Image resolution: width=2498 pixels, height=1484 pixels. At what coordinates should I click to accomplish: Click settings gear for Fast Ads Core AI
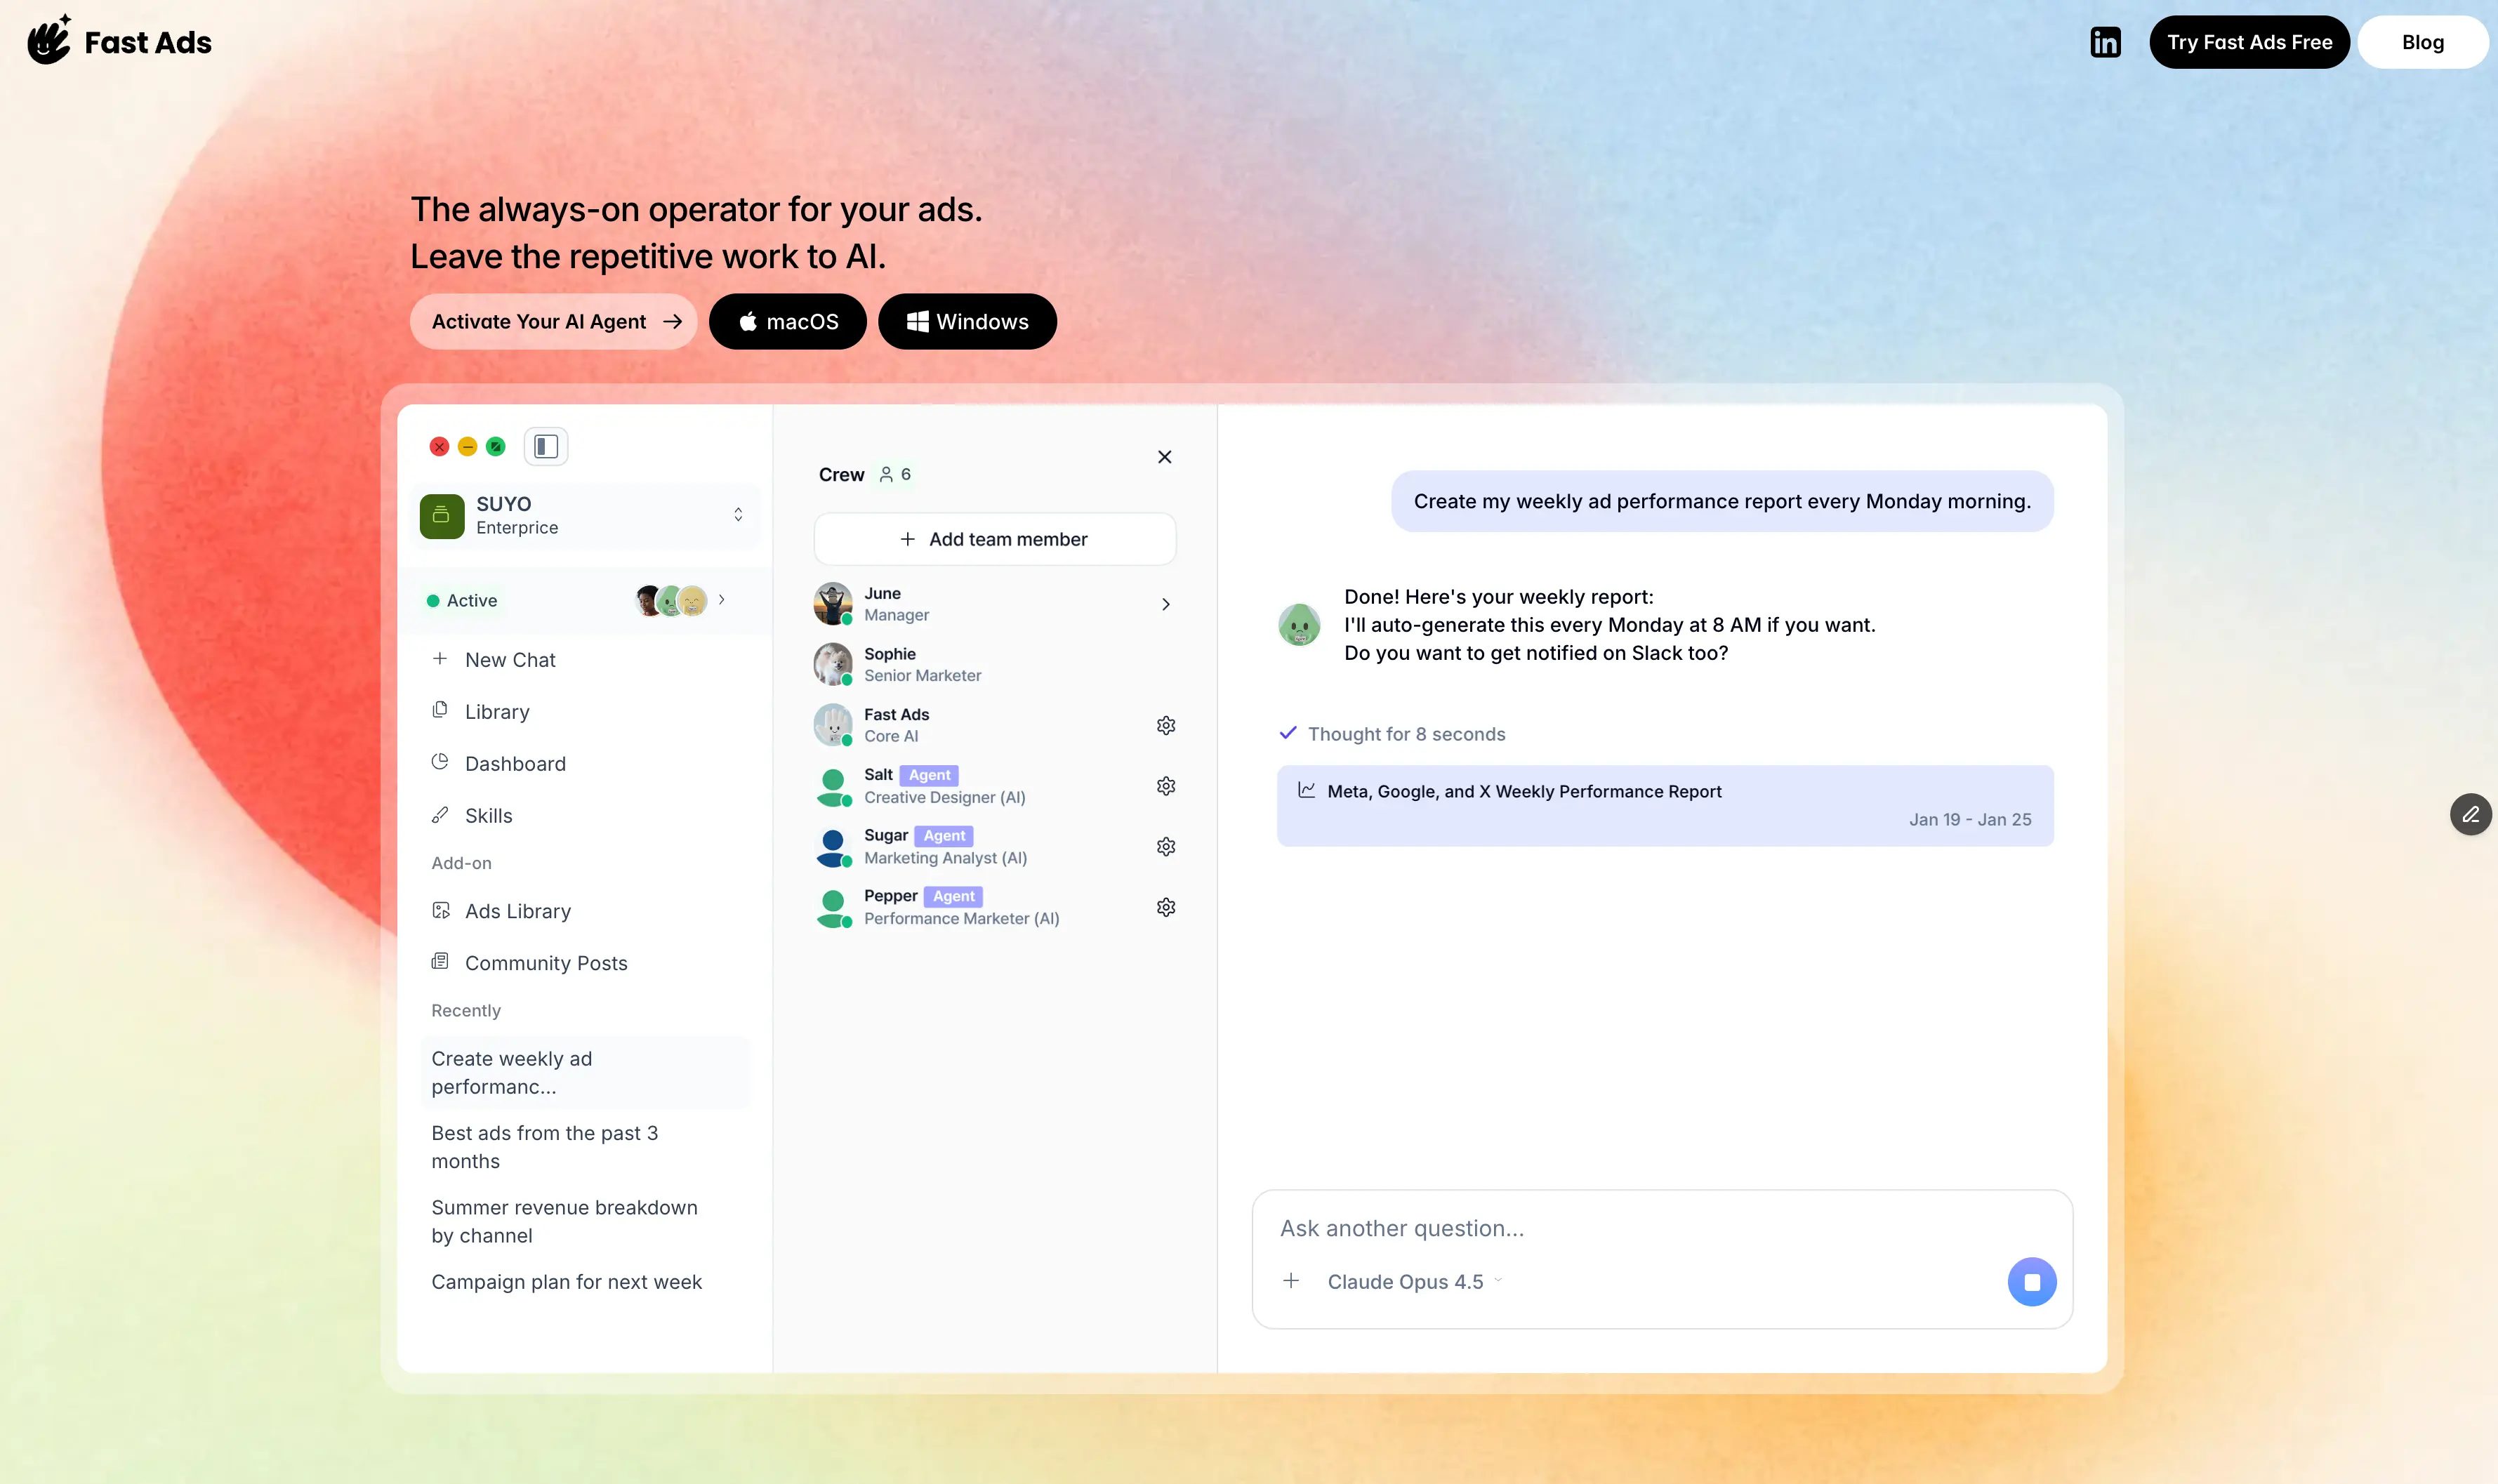(1165, 725)
